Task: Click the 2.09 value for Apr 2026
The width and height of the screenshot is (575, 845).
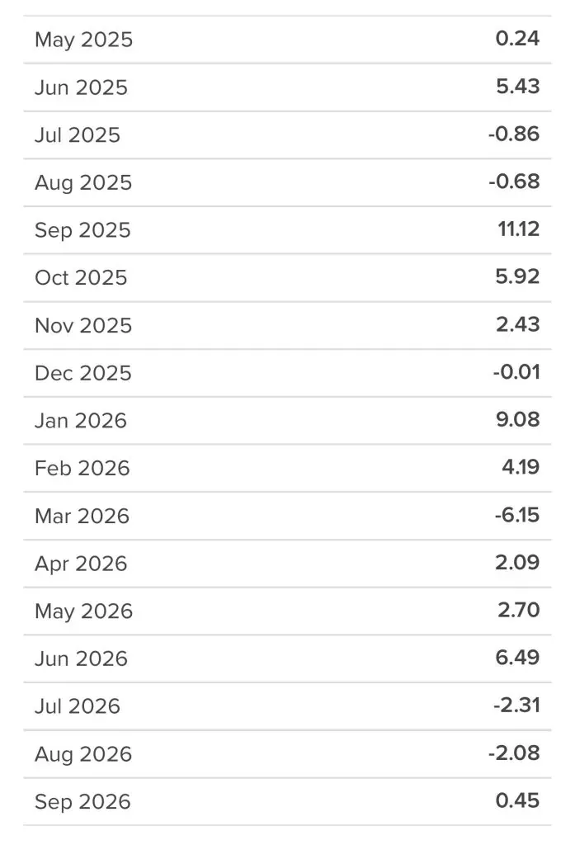Action: tap(517, 562)
